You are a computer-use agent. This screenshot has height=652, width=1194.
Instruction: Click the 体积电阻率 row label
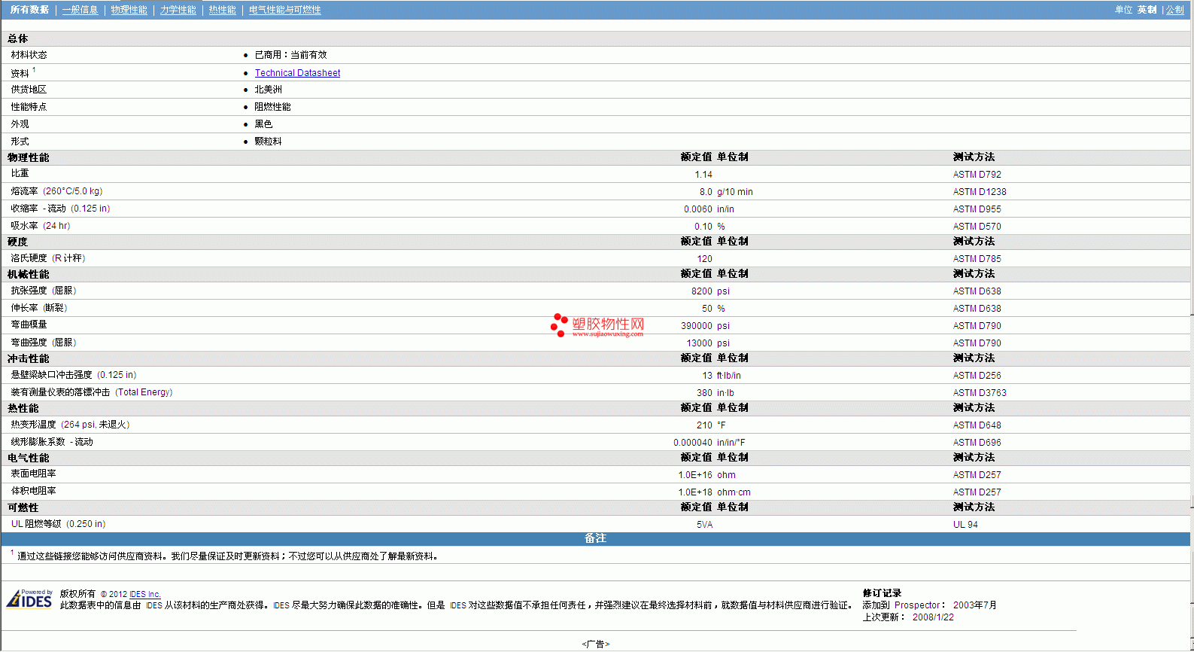tap(33, 491)
